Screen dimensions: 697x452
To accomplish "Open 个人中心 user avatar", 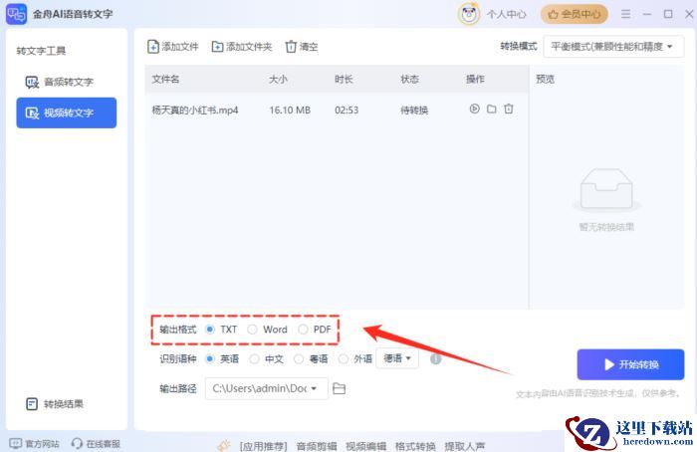I will [x=469, y=14].
